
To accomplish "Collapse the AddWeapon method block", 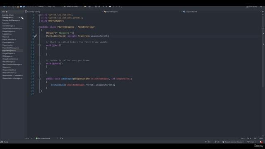I will (x=39, y=79).
